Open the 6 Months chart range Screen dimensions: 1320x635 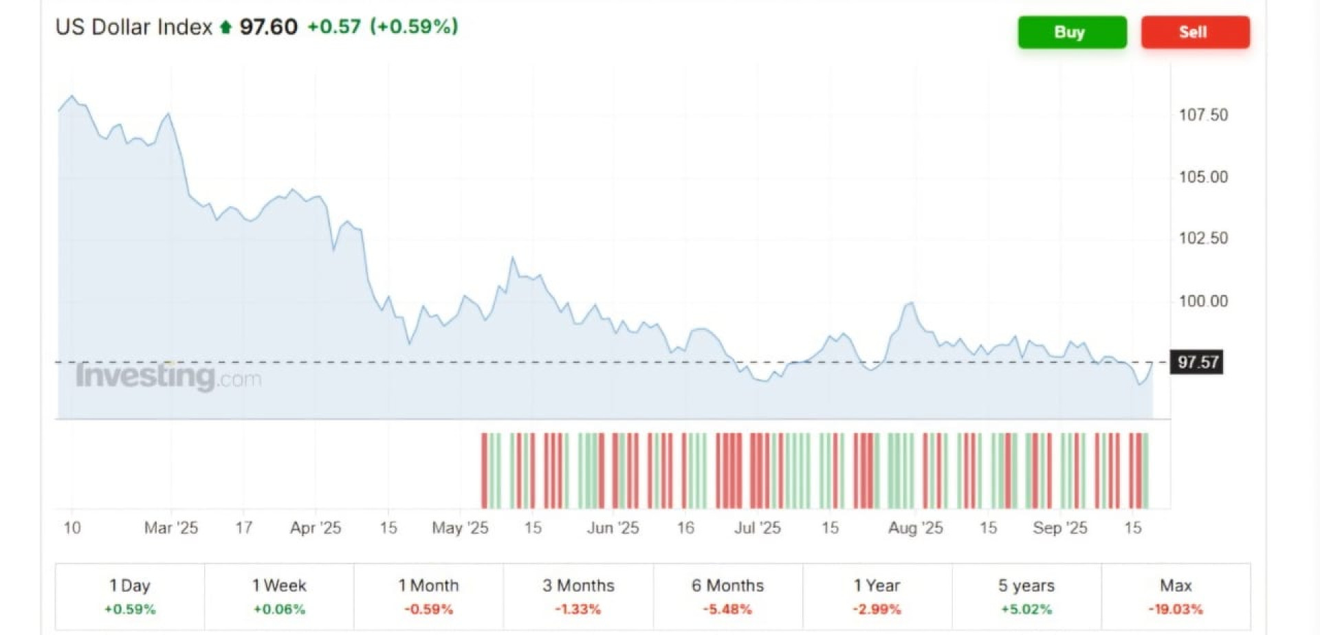point(727,596)
